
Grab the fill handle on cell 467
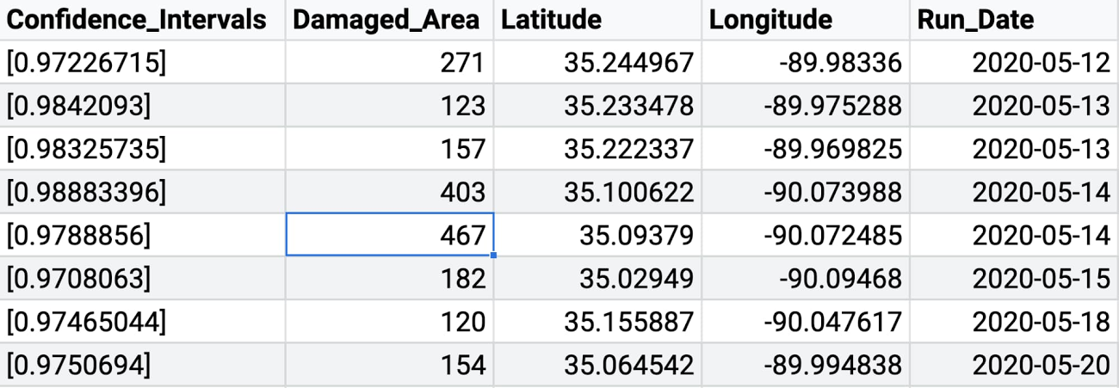[x=493, y=256]
